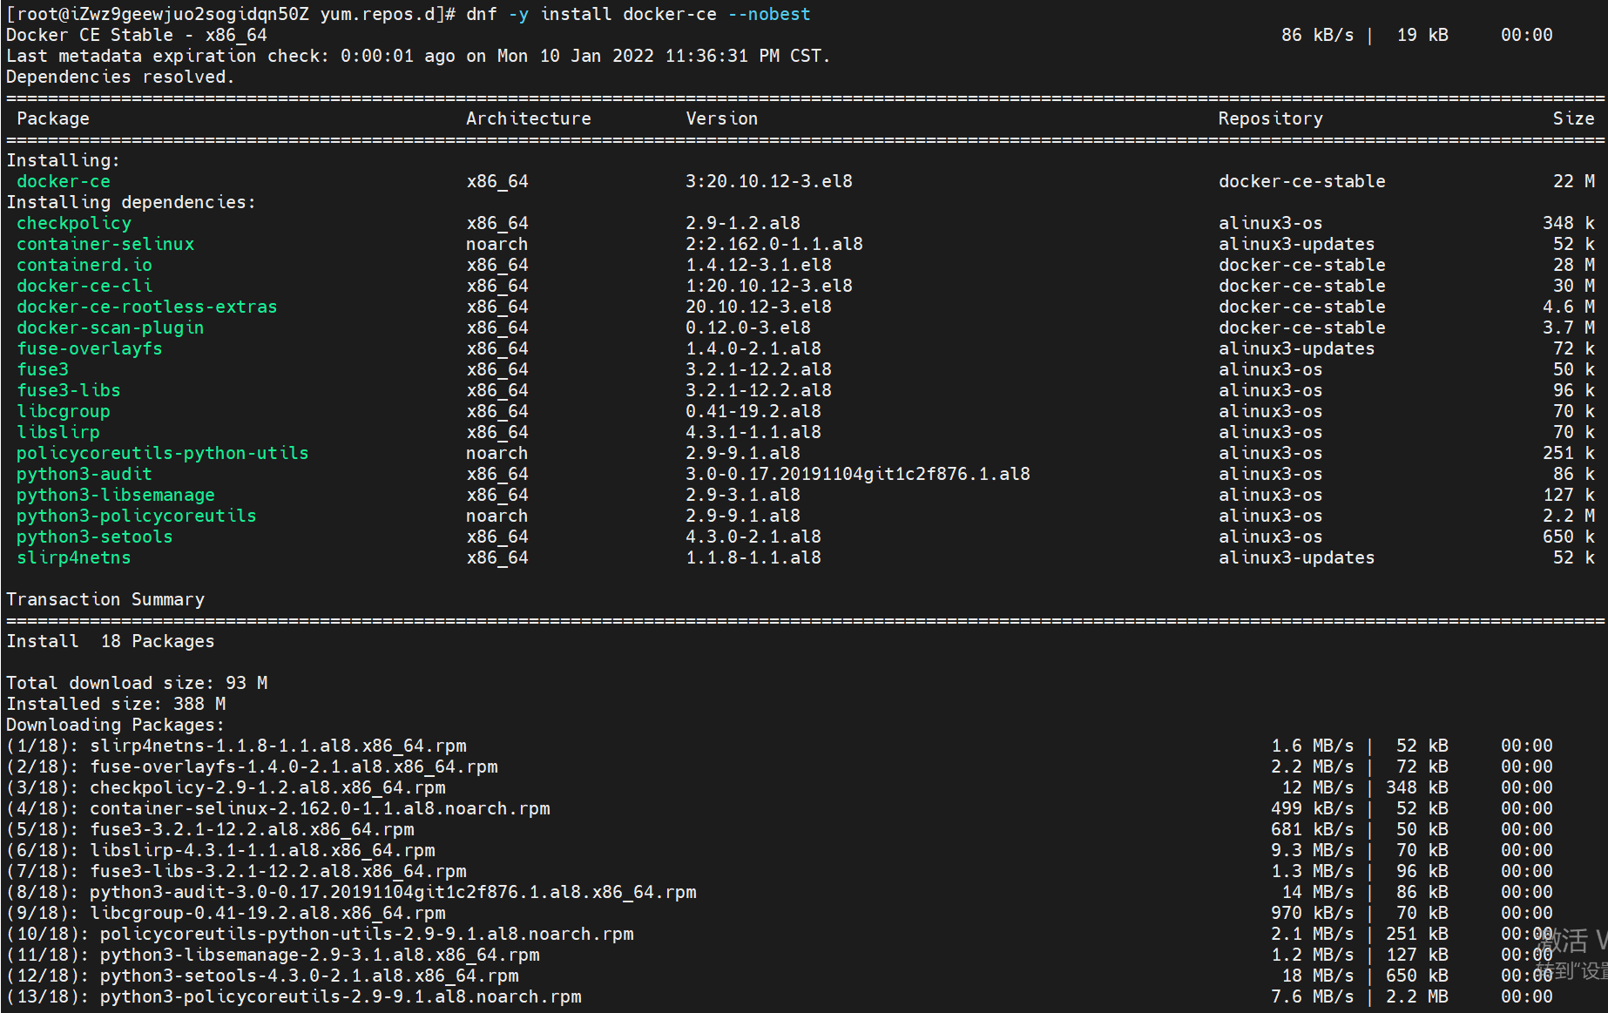1608x1013 pixels.
Task: Select (10/18) policycoreutils-python-utils rpm line
Action: [x=780, y=934]
